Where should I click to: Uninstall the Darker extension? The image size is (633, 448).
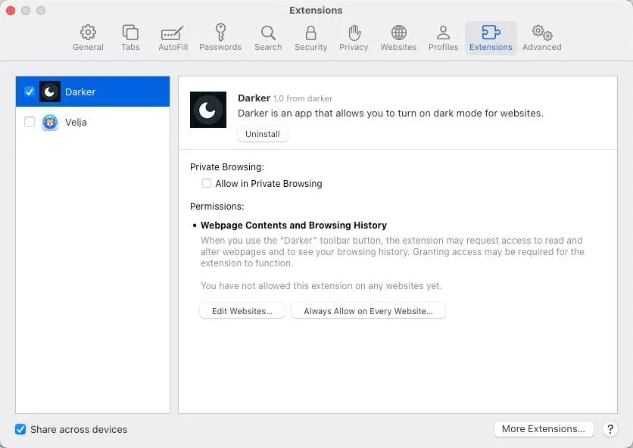tap(262, 134)
